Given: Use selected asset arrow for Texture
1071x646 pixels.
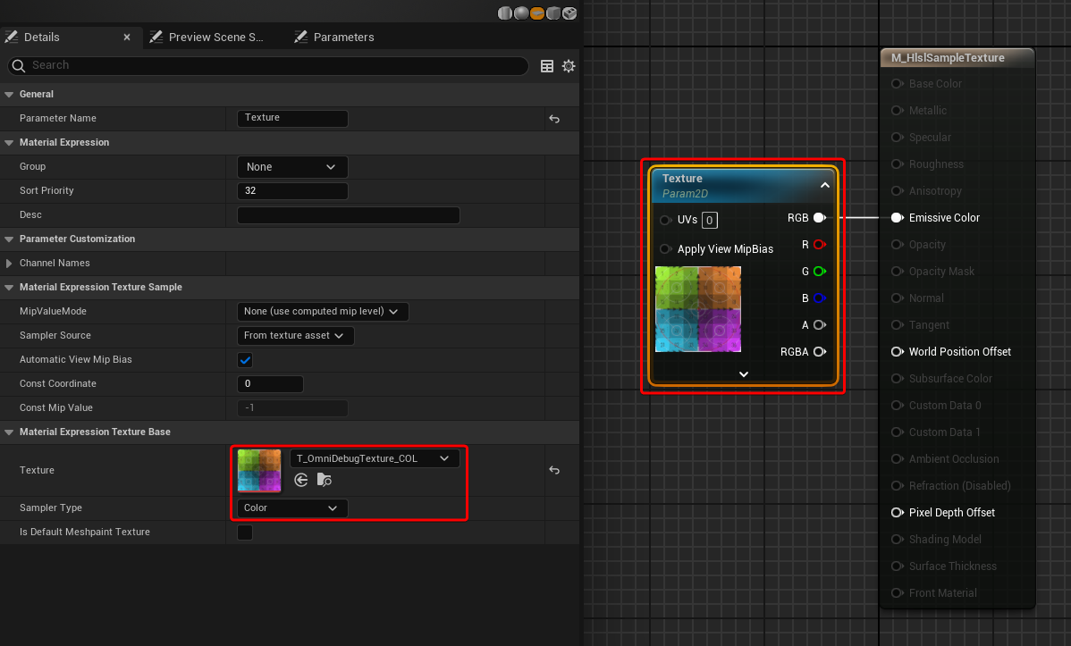Looking at the screenshot, I should (301, 480).
